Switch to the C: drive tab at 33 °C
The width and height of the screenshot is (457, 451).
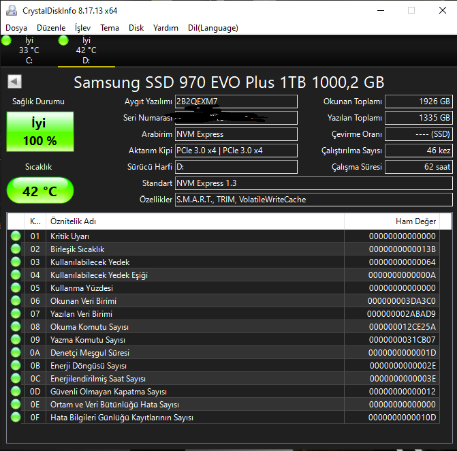tap(29, 50)
